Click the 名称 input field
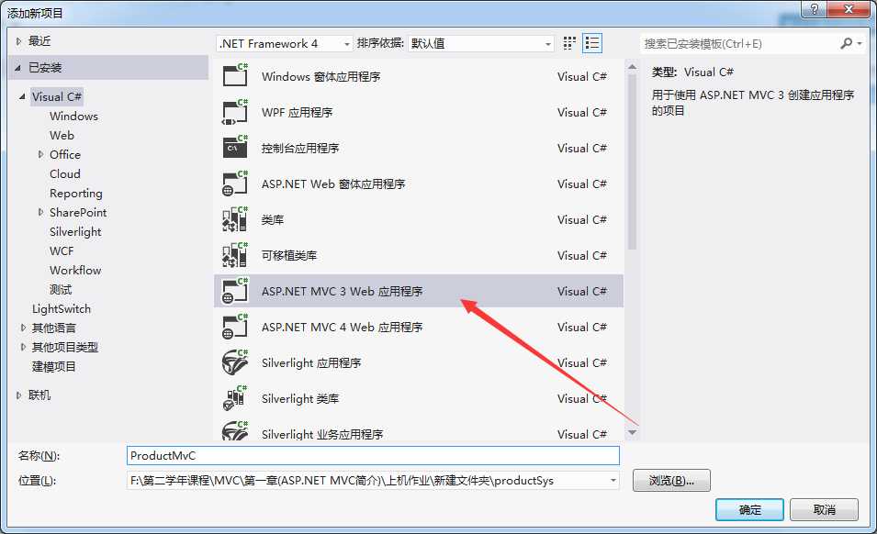Screen dimensions: 877x534 tap(373, 455)
